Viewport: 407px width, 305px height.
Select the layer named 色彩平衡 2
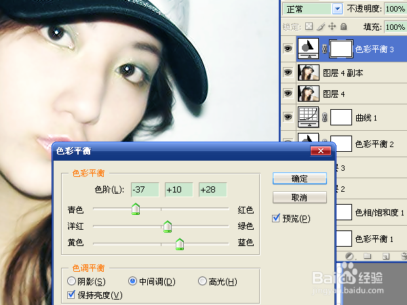tap(374, 144)
